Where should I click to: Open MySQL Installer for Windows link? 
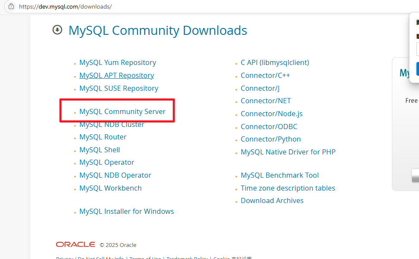tap(126, 211)
